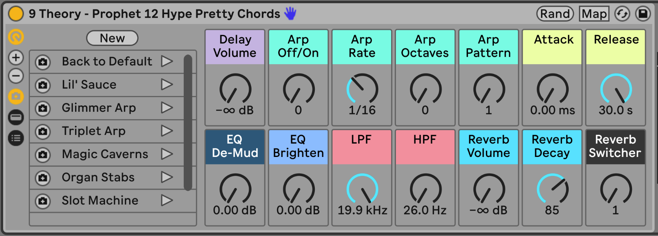Launch the Magic Caverns variation
Image resolution: width=658 pixels, height=236 pixels.
167,154
